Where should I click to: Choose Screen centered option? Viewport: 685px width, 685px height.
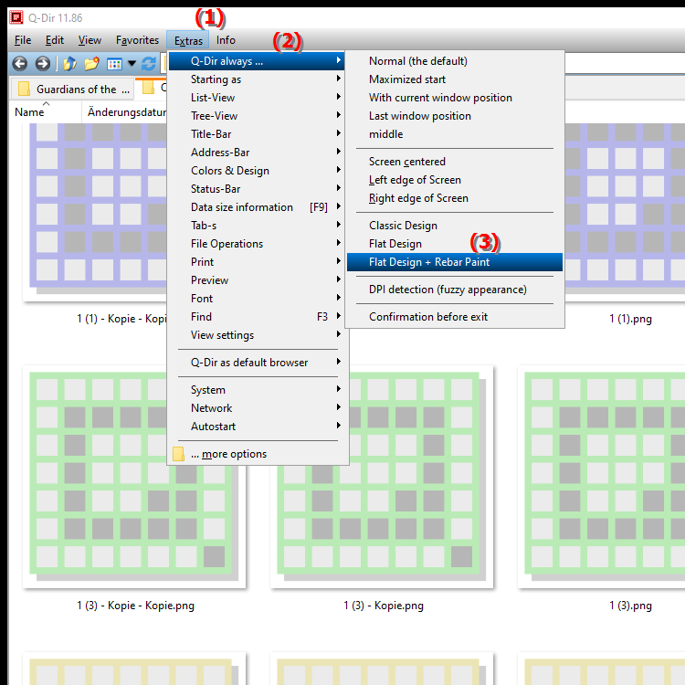pyautogui.click(x=454, y=162)
